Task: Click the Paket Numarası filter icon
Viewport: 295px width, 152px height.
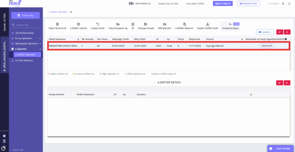Action: (78, 39)
